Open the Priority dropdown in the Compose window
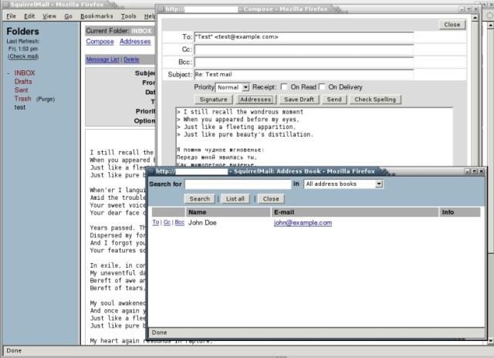 (232, 87)
